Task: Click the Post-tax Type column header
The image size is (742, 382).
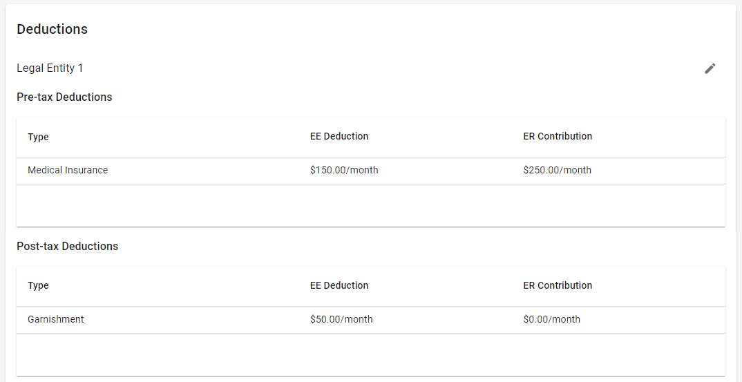Action: click(x=38, y=286)
